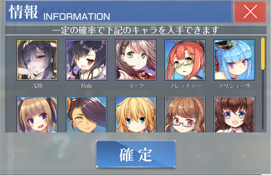Confirm with the 確定 button
The height and width of the screenshot is (175, 271).
pyautogui.click(x=136, y=154)
